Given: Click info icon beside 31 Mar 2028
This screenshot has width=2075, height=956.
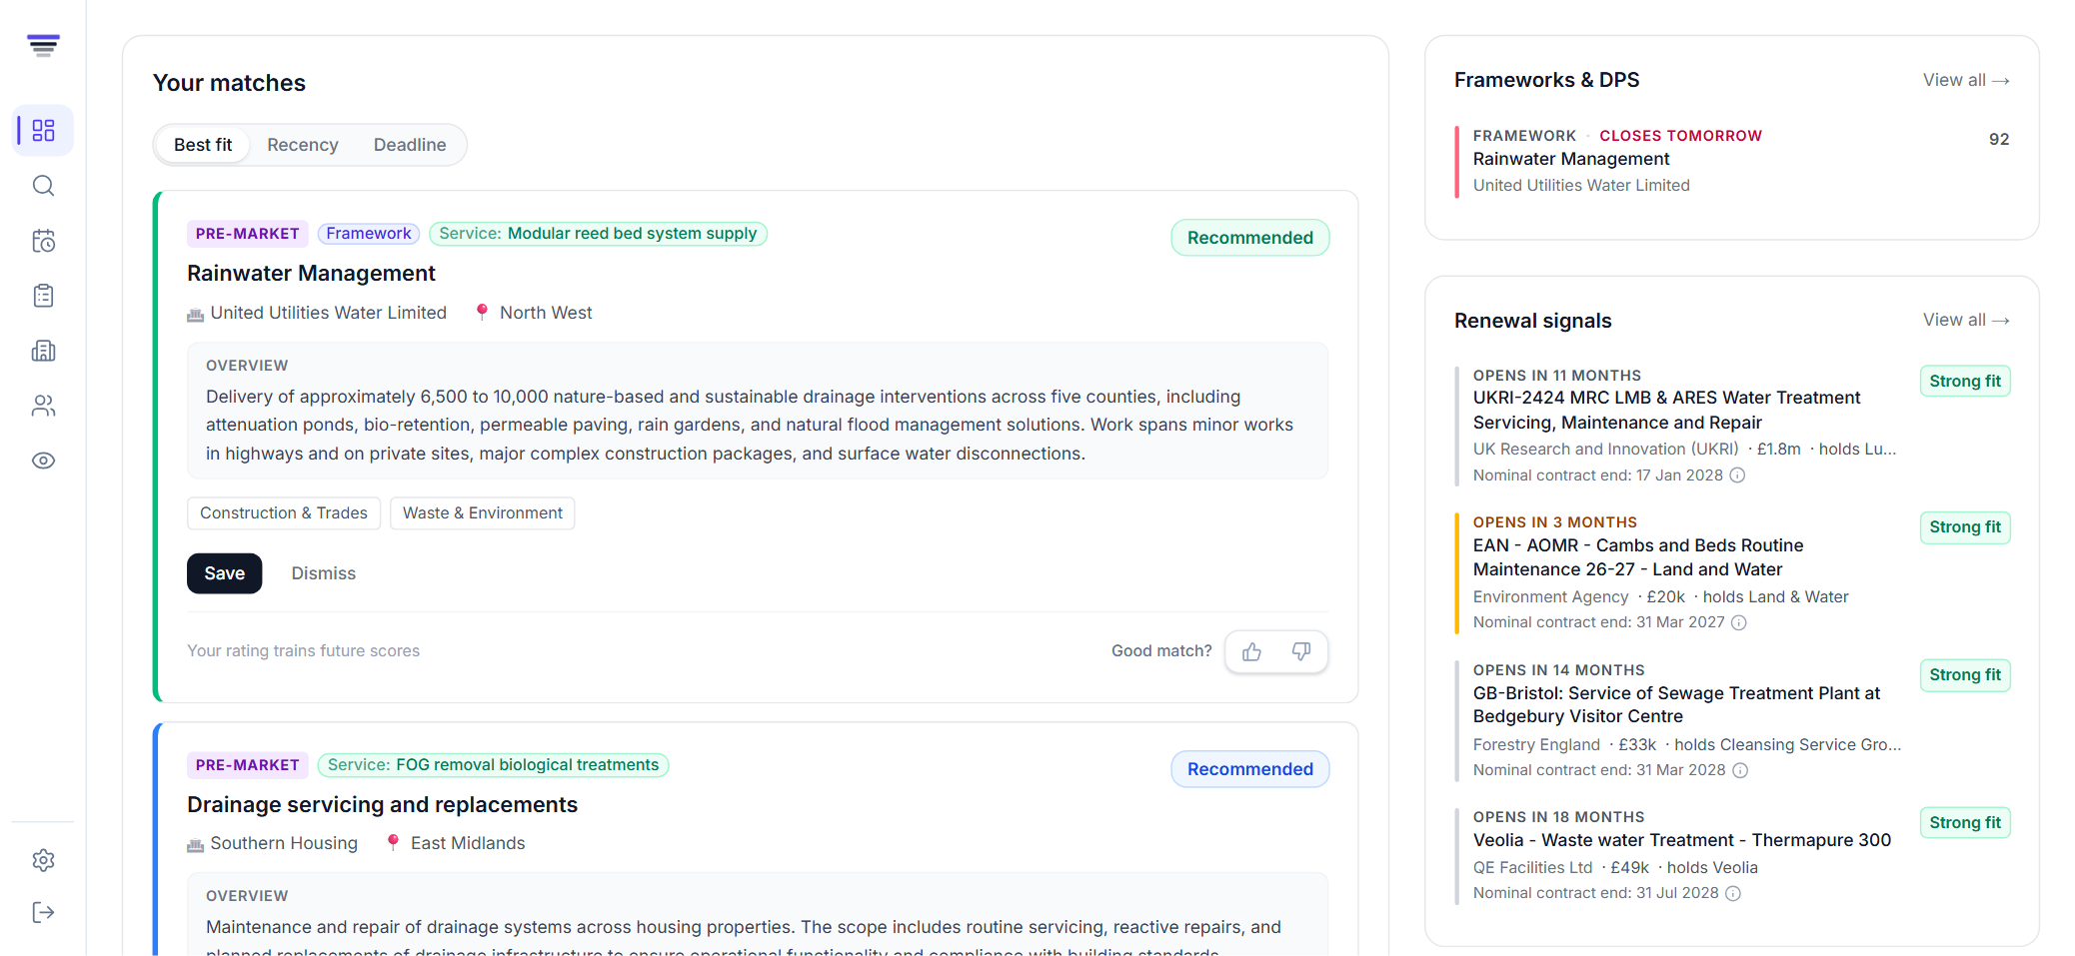Looking at the screenshot, I should pos(1740,770).
